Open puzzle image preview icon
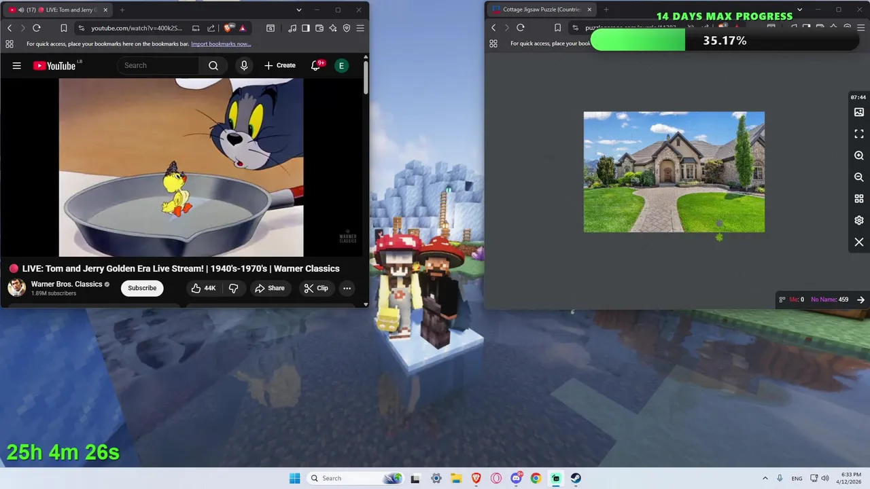The height and width of the screenshot is (489, 870). (859, 112)
